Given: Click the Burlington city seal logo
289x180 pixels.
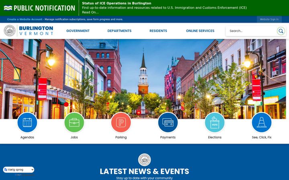Looking at the screenshot, I should click(10, 31).
